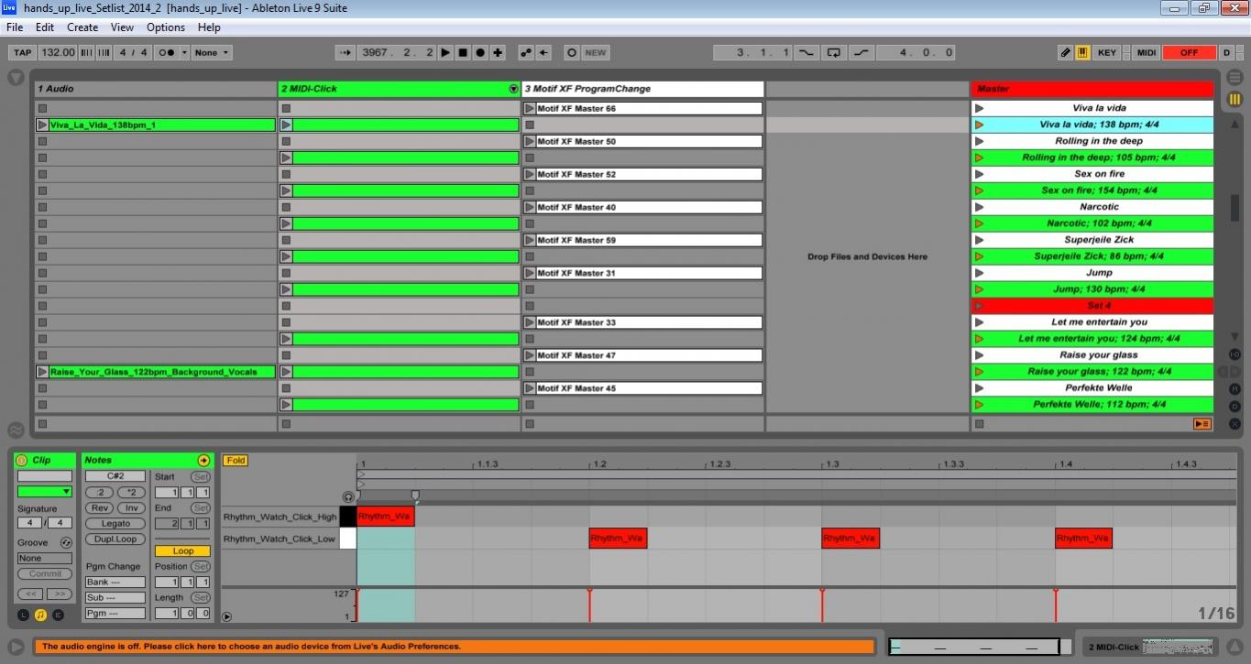
Task: Open the Options menu
Action: tap(166, 27)
